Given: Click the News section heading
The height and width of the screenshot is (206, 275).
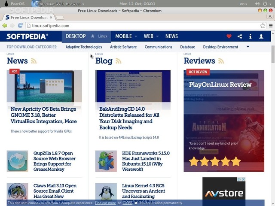Looking at the screenshot, I should coord(17,61).
